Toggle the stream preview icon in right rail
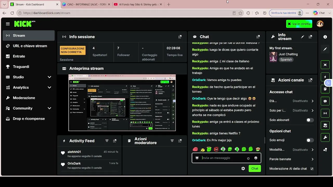Image resolution: width=333 pixels, height=187 pixels. click(x=325, y=65)
